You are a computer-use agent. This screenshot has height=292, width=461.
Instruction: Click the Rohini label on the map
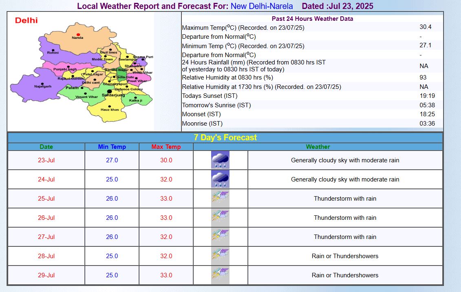pyautogui.click(x=53, y=53)
